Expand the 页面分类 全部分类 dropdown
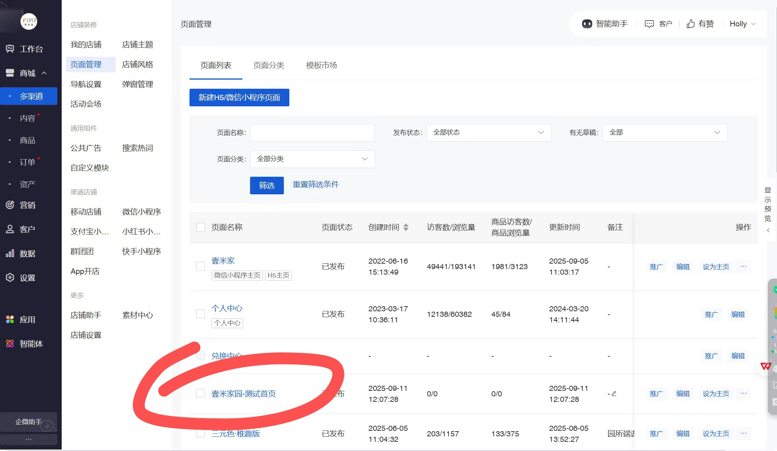 (312, 159)
